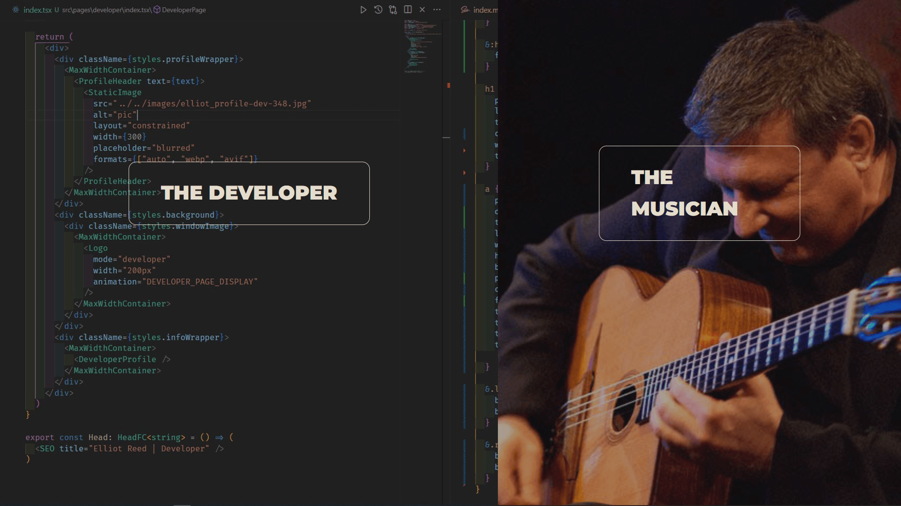Image resolution: width=901 pixels, height=506 pixels.
Task: Click the fold arrow beside the a rule
Action: (x=465, y=173)
